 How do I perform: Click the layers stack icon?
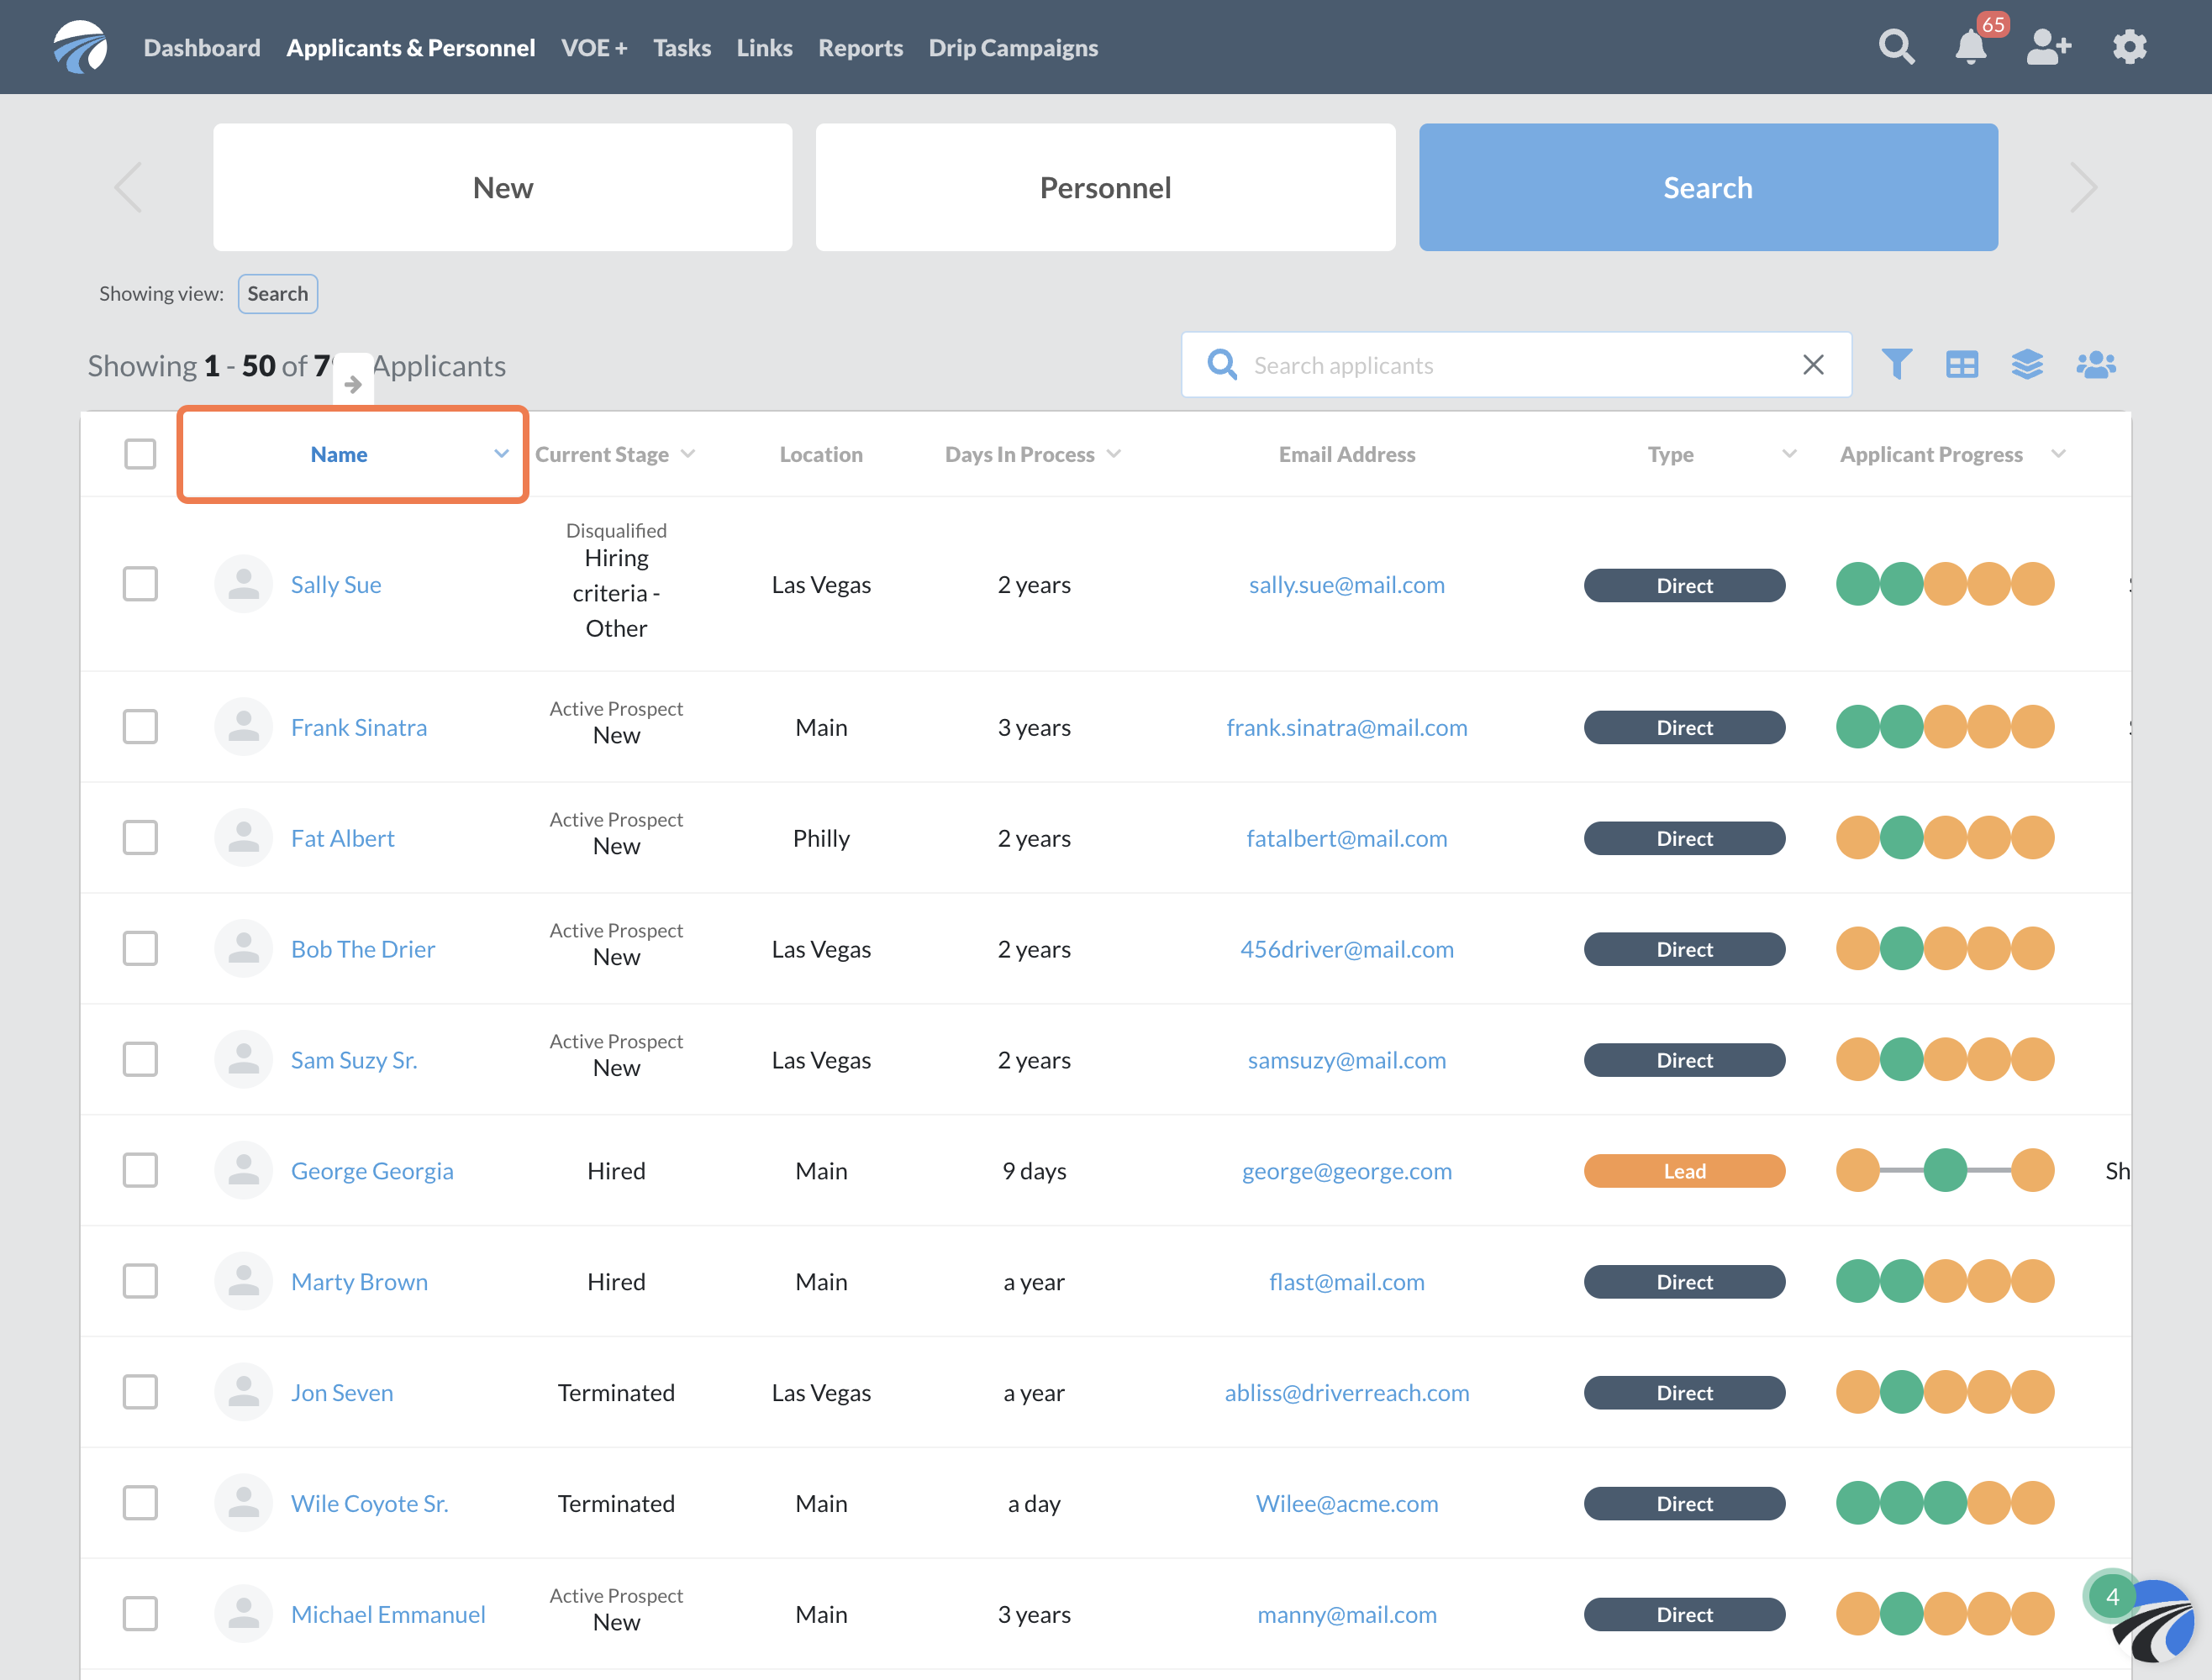(2027, 364)
